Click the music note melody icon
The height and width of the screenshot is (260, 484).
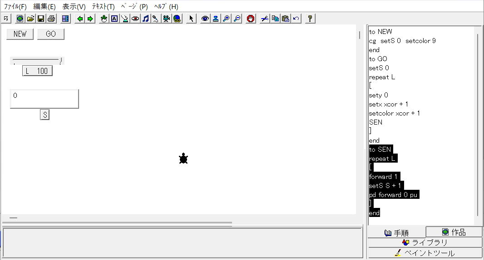point(146,19)
